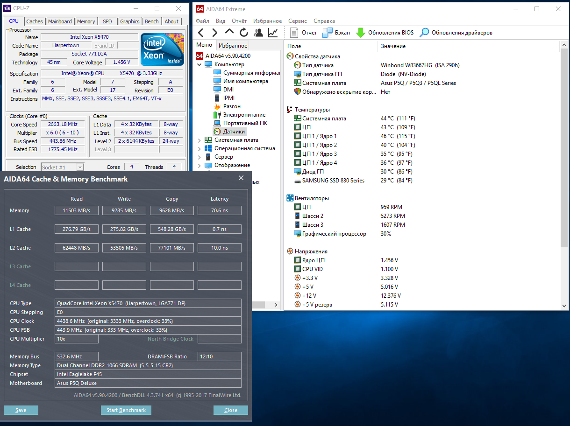The width and height of the screenshot is (570, 426).
Task: Switch to the Mainboard tab in CPU-Z
Action: (60, 21)
